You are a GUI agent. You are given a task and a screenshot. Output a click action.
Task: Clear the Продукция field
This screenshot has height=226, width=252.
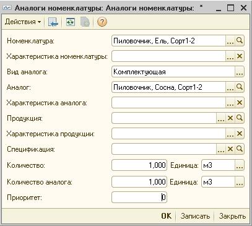coord(230,118)
